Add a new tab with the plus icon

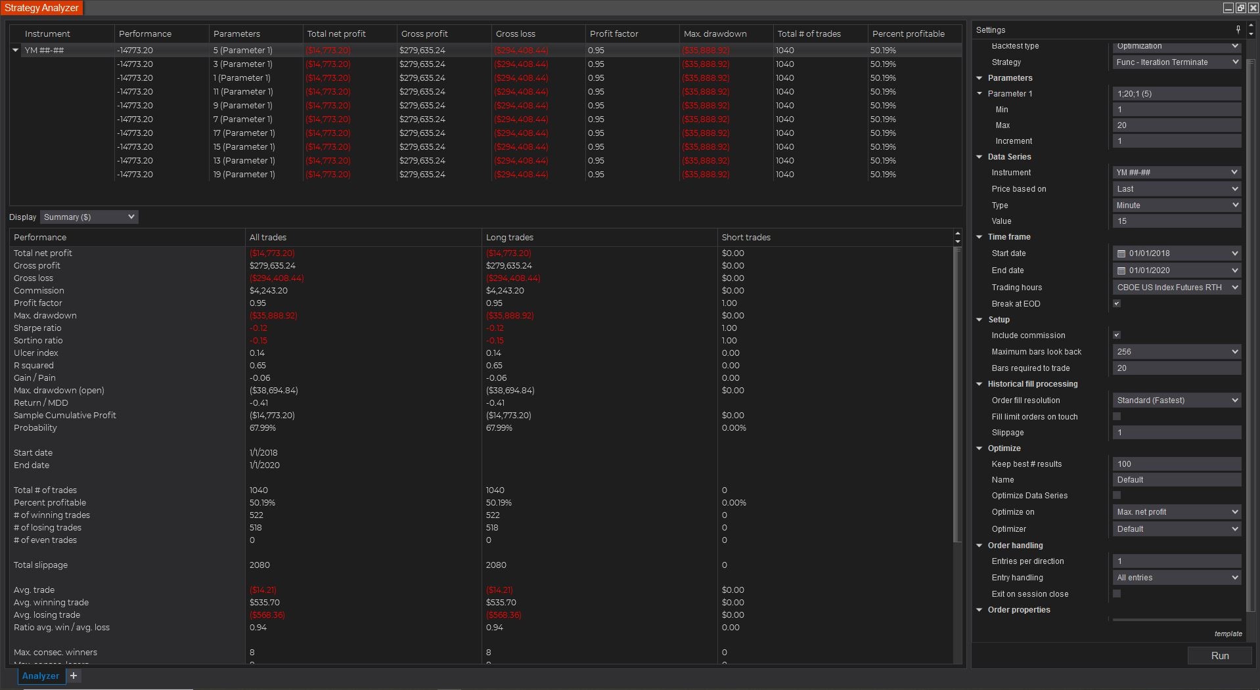(74, 676)
